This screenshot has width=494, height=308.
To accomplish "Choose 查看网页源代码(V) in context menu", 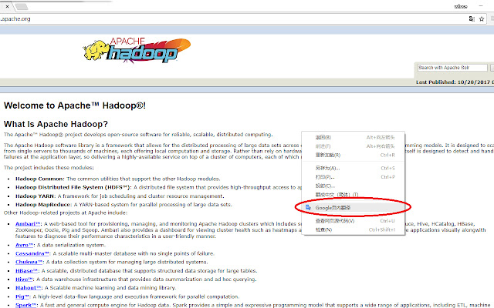I will click(354, 221).
